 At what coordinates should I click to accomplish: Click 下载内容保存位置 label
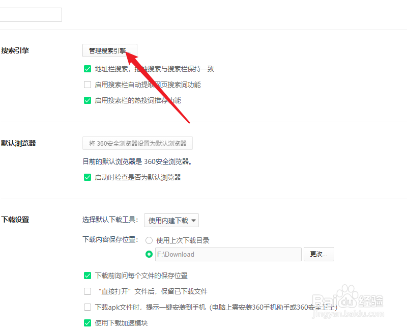[x=110, y=239]
